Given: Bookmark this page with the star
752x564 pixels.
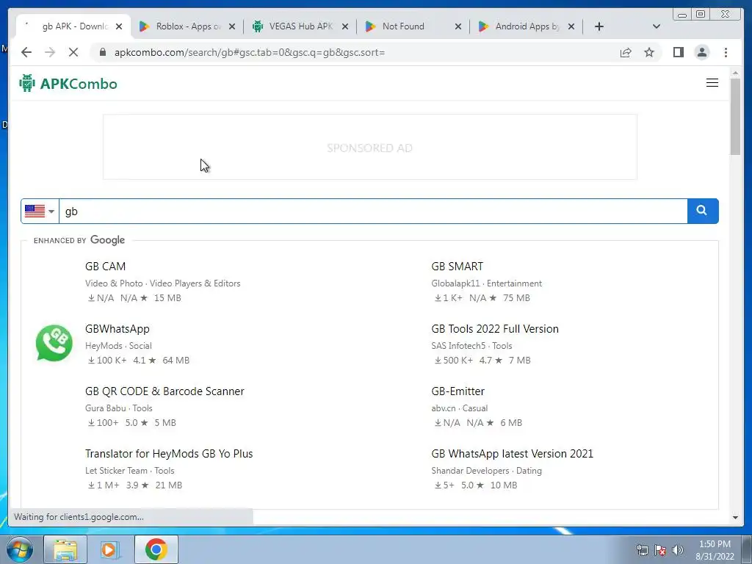Looking at the screenshot, I should (649, 52).
